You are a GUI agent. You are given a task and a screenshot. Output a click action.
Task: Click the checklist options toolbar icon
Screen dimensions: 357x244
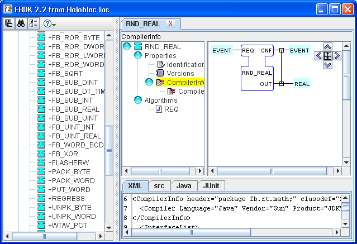pyautogui.click(x=33, y=23)
